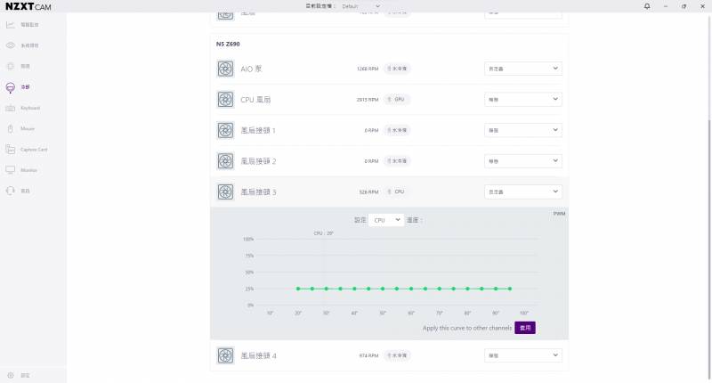712x383 pixels.
Task: Click the GPU sensor badge in CPU fan row
Action: 397,100
